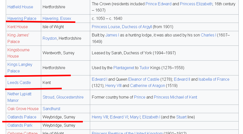The image size is (243, 134).
Task: Open the Catherine of Aragon link
Action: point(147,86)
